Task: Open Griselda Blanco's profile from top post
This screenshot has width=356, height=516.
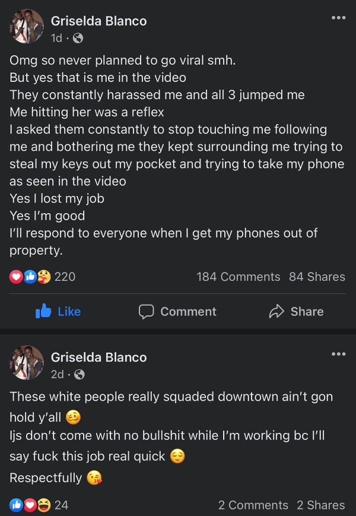Action: pos(98,21)
